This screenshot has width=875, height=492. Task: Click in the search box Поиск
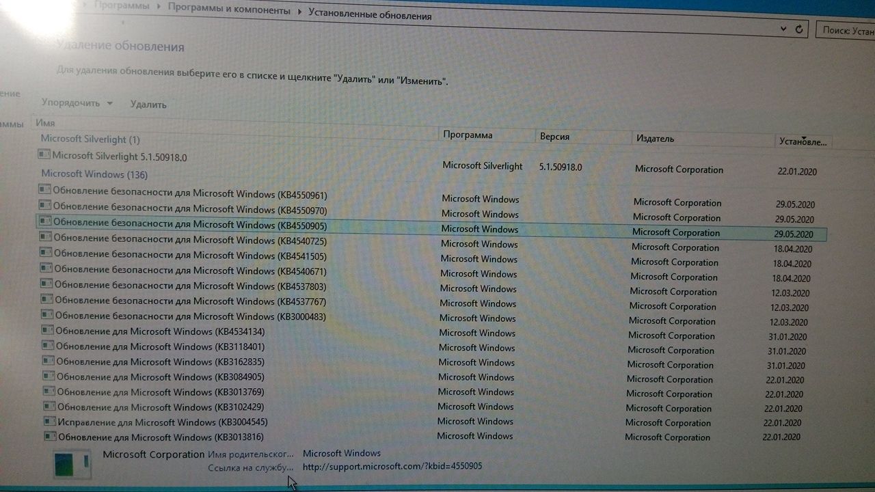point(846,31)
